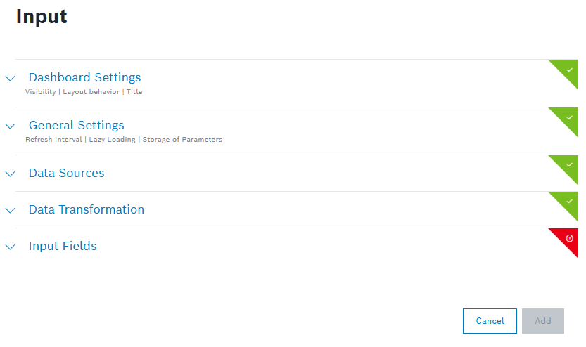Expand General Settings using its chevron
586x347 pixels.
(x=10, y=126)
